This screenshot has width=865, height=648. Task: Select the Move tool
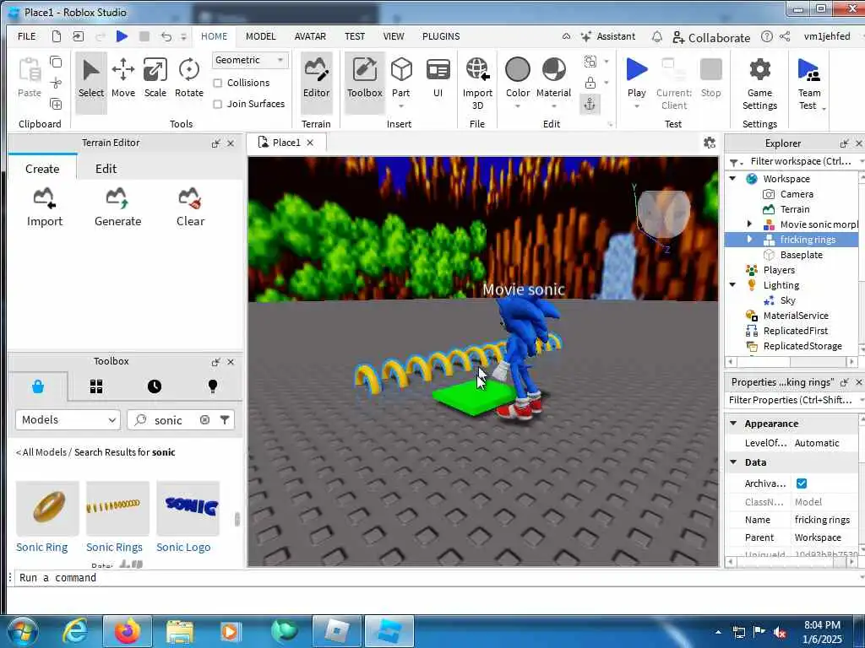click(x=123, y=78)
